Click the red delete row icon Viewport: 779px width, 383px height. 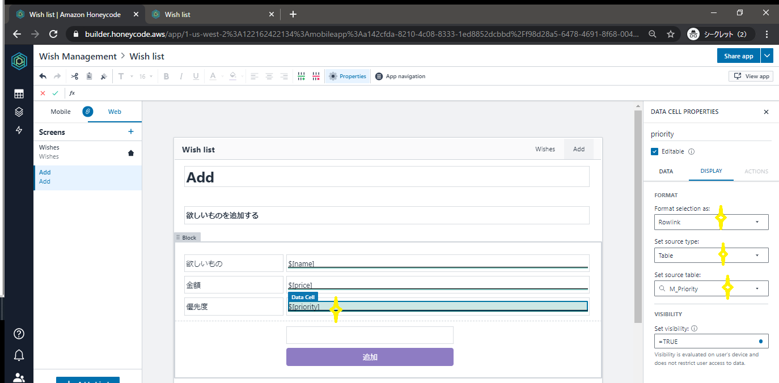point(316,76)
